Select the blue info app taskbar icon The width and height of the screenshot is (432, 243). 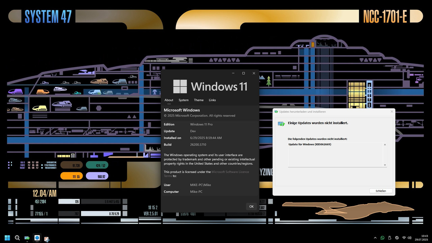37,238
